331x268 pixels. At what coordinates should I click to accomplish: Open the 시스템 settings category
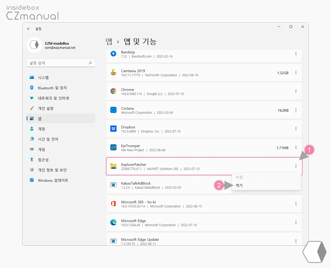click(x=43, y=78)
